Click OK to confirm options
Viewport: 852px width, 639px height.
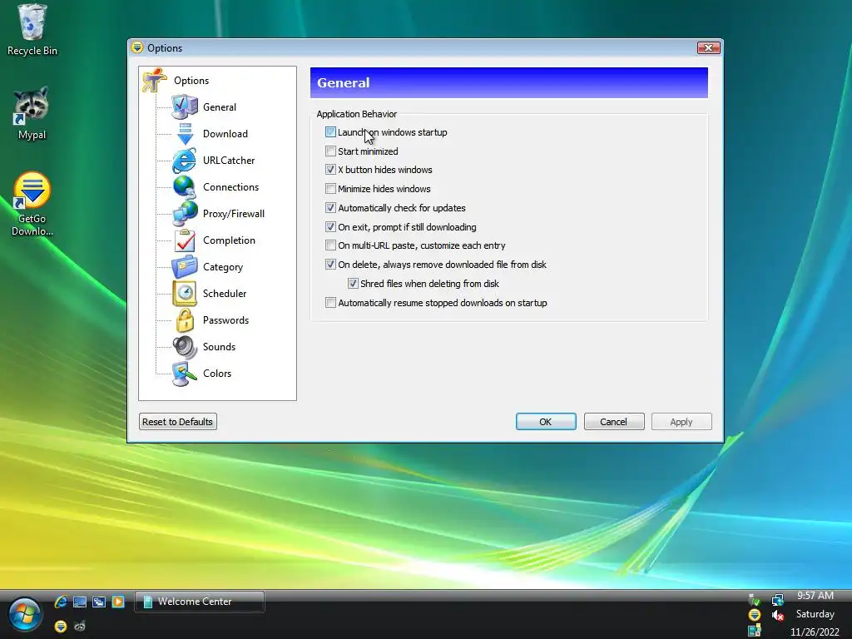[x=546, y=422]
